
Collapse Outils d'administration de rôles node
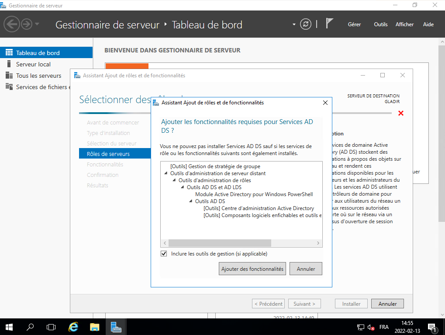(174, 180)
